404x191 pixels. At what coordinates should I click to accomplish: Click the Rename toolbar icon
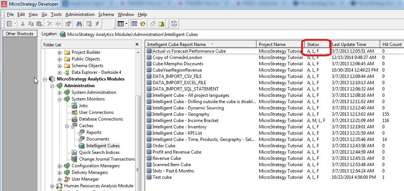tap(58, 24)
